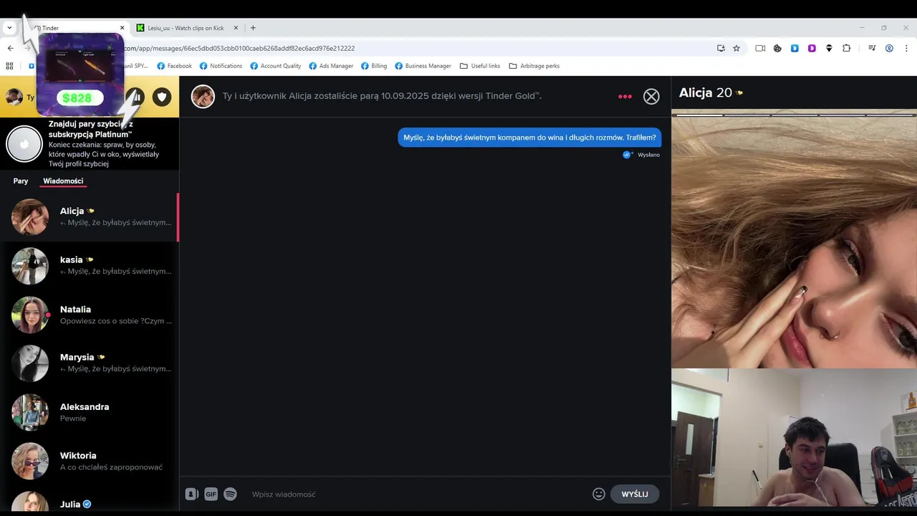Click Alicja's small avatar in the chat header

[x=203, y=96]
